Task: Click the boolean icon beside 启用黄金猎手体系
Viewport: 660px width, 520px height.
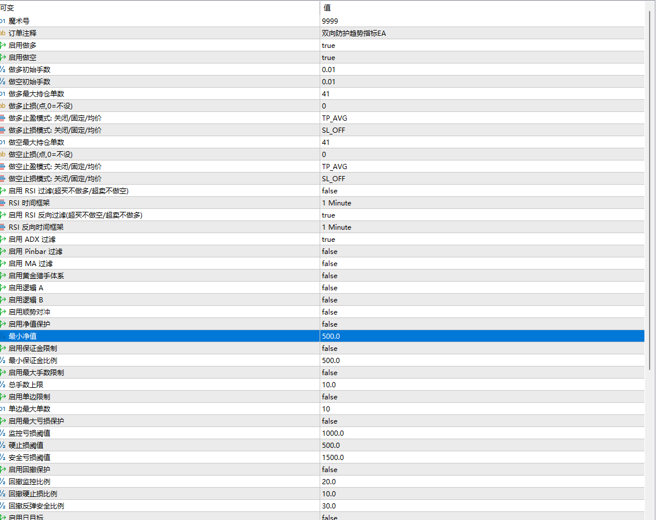Action: (x=2, y=276)
